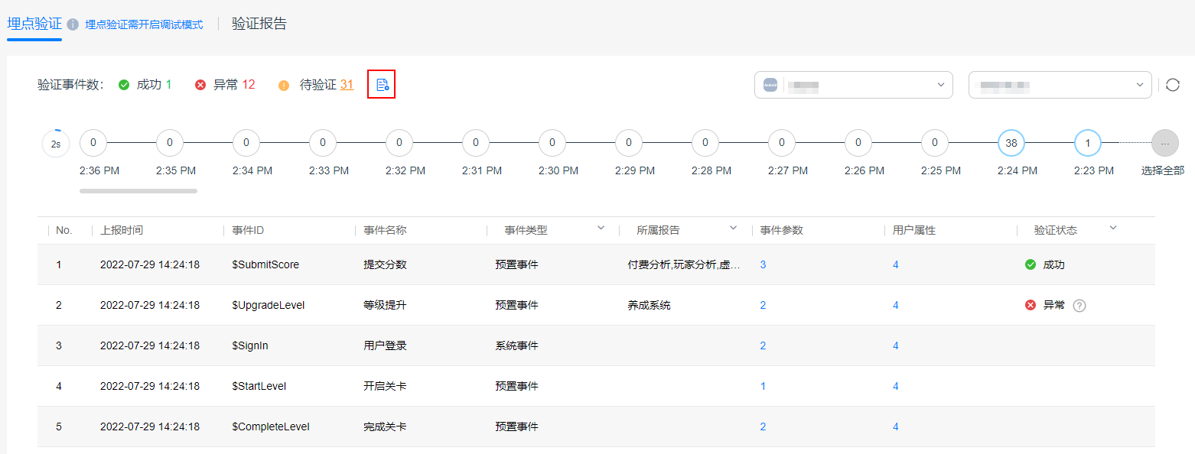The width and height of the screenshot is (1195, 454).
Task: Click the 2s countdown timer circle
Action: 56,143
